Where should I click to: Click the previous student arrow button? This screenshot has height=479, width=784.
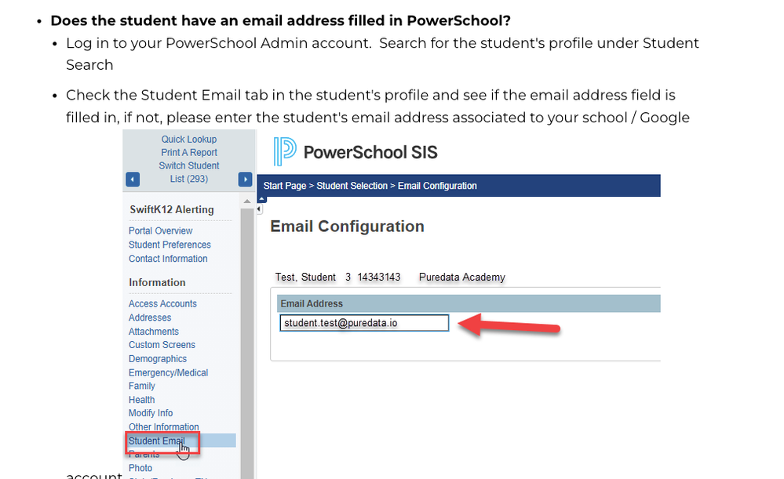pos(133,180)
